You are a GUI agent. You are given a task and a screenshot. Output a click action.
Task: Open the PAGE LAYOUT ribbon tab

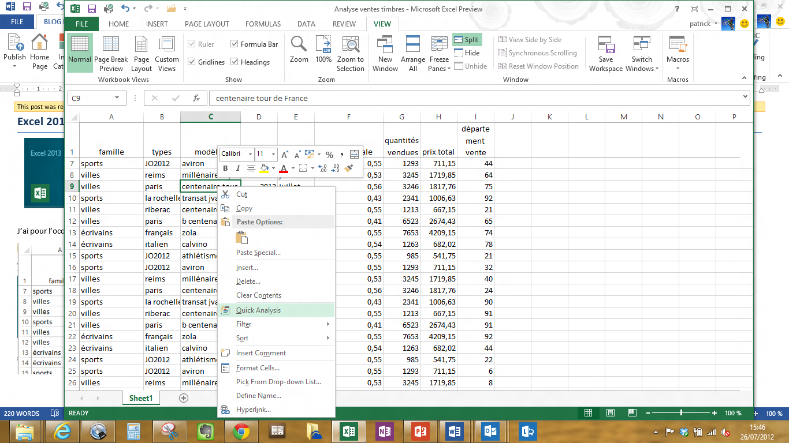[x=207, y=24]
